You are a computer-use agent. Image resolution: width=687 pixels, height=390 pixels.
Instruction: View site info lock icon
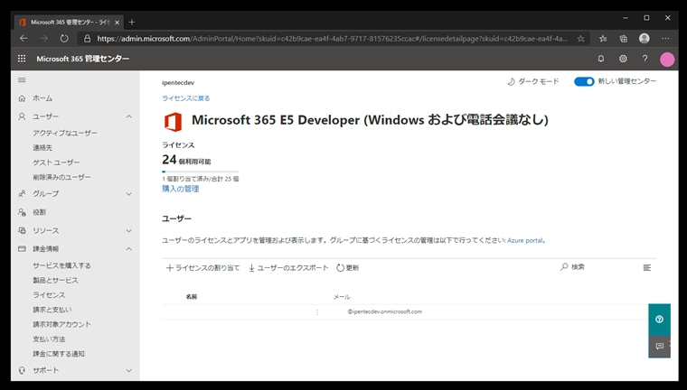pyautogui.click(x=87, y=39)
